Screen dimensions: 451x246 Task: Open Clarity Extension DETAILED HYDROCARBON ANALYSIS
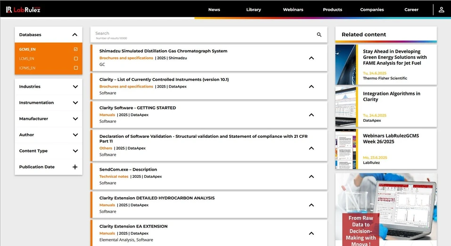(157, 198)
